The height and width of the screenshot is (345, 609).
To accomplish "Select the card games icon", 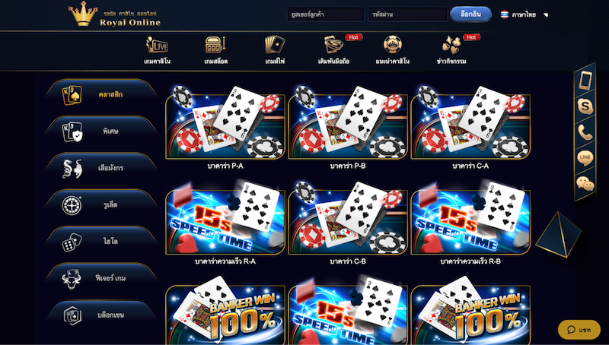I will point(275,45).
